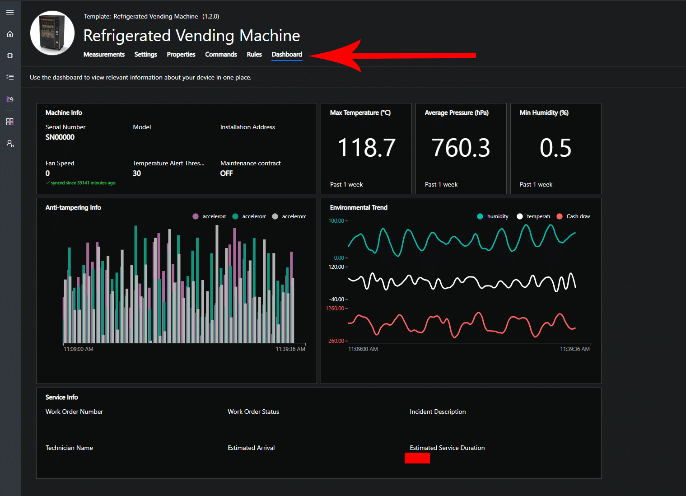Switch to the Rules tab
The width and height of the screenshot is (686, 496).
tap(254, 54)
